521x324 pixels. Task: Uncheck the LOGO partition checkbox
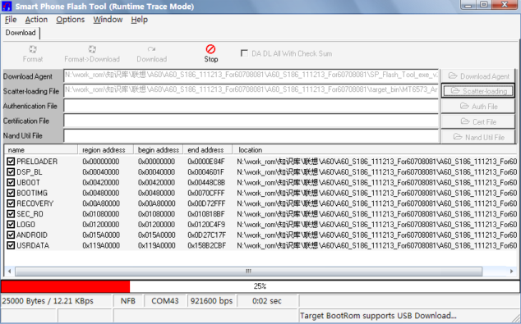click(x=11, y=225)
